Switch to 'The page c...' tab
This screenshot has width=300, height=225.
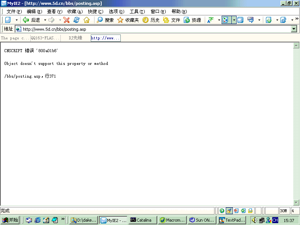click(x=15, y=38)
